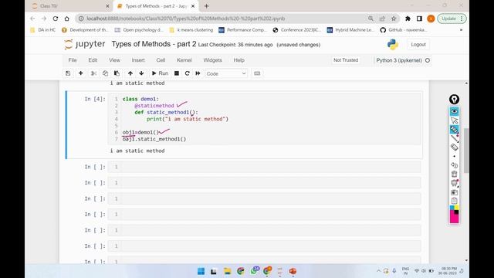
Task: Click the Logout button
Action: tap(418, 45)
